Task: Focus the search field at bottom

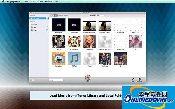Action: [x=56, y=80]
